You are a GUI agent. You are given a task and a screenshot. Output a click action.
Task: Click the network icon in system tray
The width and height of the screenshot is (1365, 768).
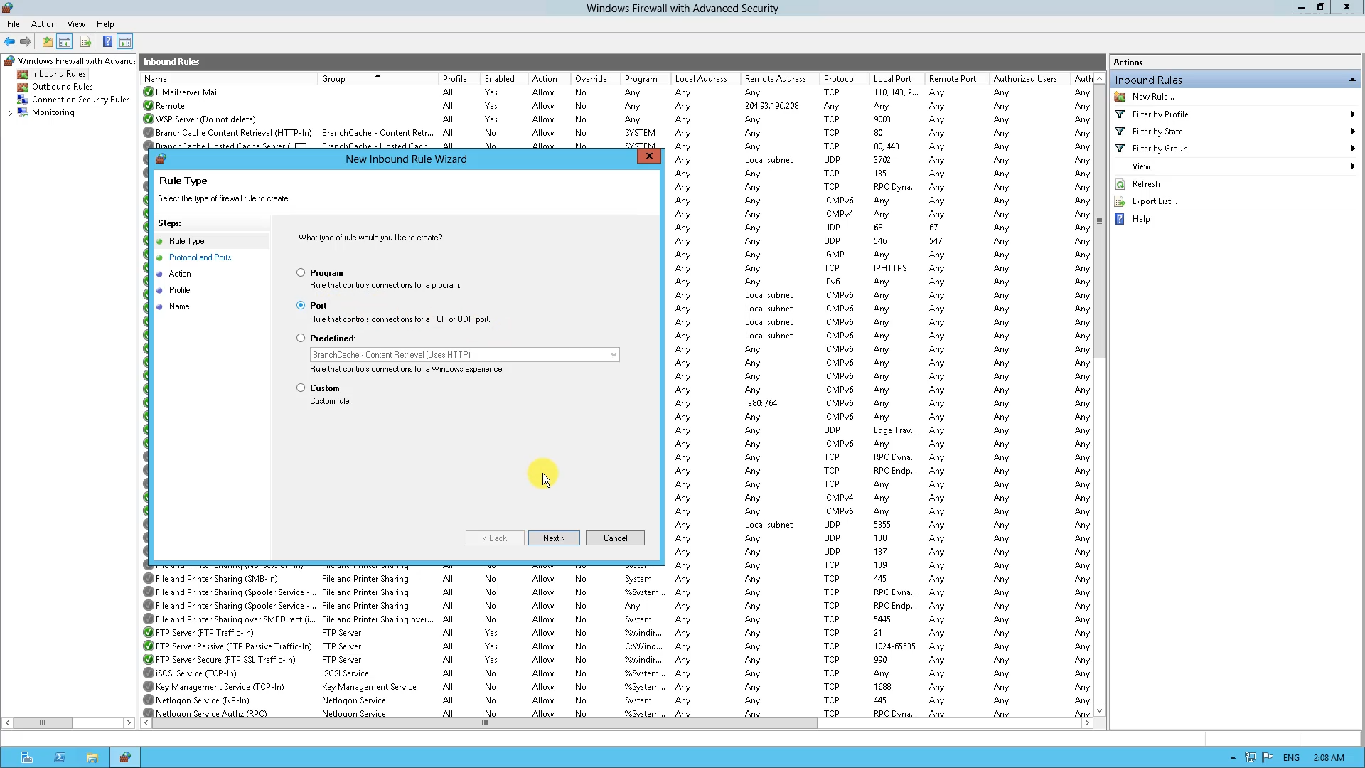(1251, 758)
